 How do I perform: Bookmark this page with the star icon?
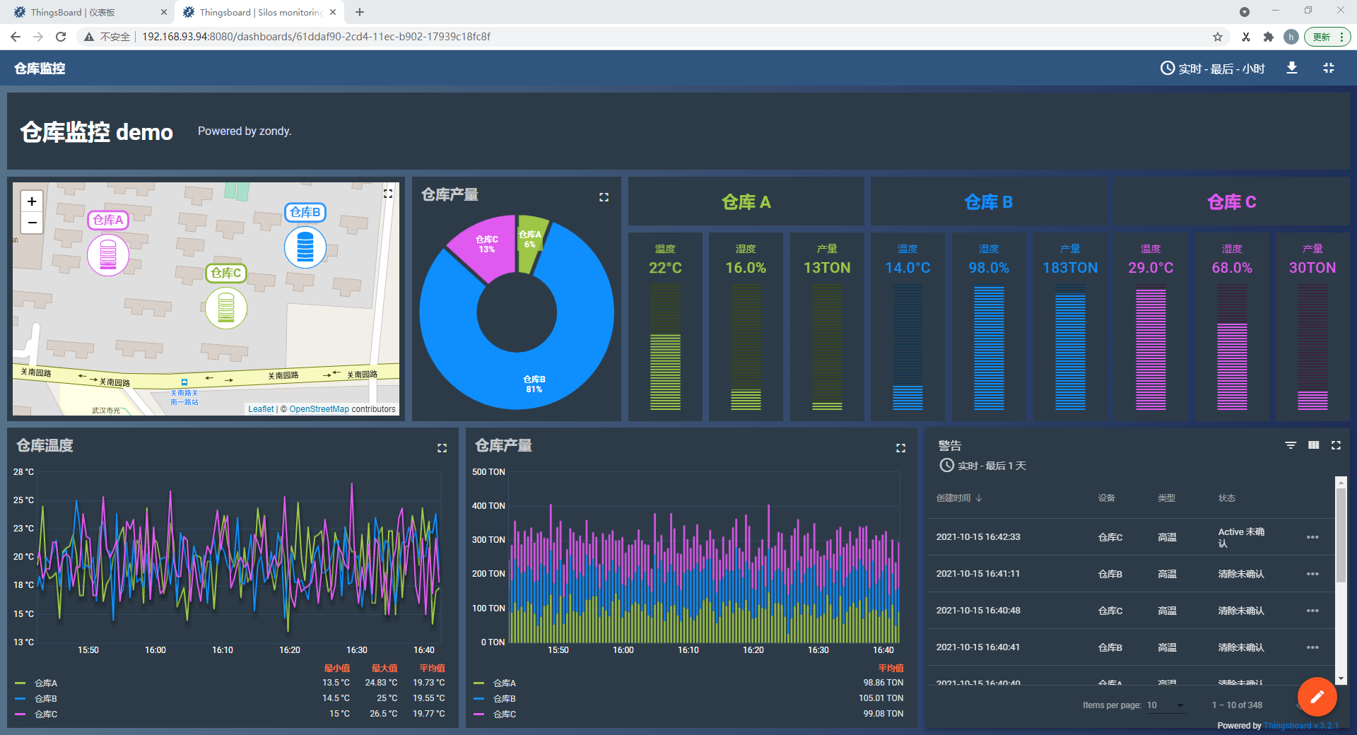tap(1218, 37)
